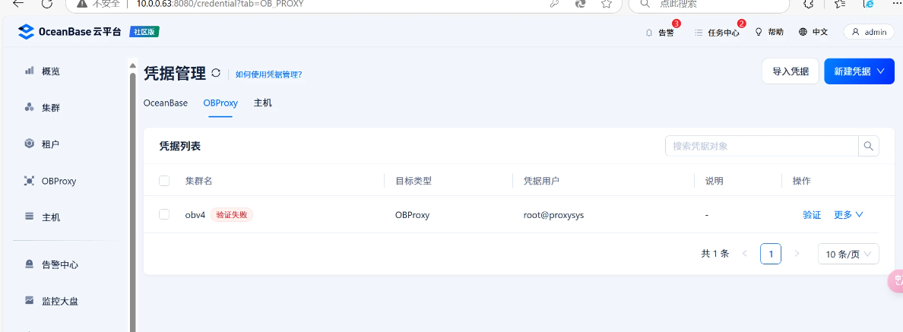Open the 任务中心 task list

pos(717,33)
